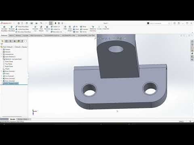This screenshot has height=145, width=194.
Task: Expand the Cut-Extrude1 feature
Action: click(2, 76)
